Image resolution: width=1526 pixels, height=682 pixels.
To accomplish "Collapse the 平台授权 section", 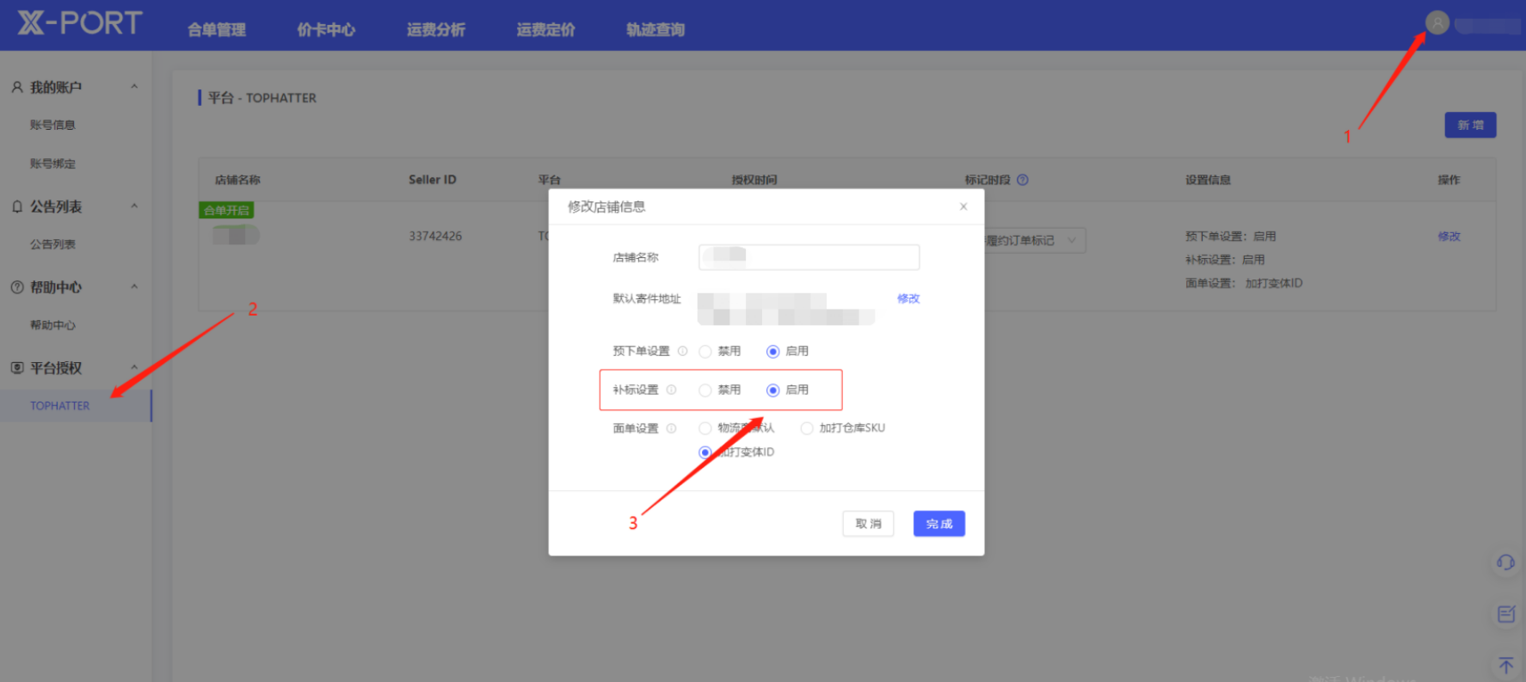I will point(134,368).
